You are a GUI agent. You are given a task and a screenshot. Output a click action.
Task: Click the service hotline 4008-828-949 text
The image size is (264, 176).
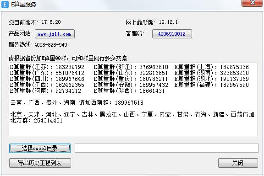[x=50, y=45]
